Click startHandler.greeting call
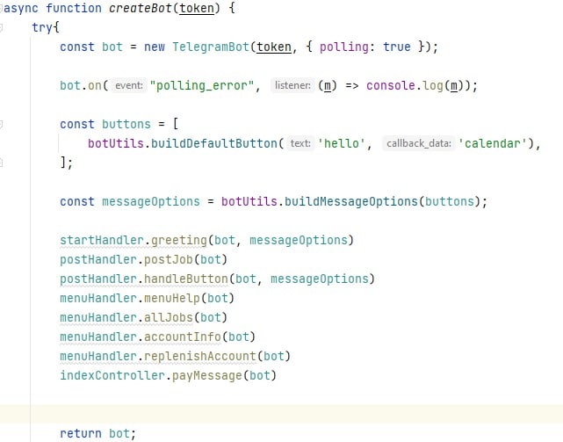Screen dimensions: 563x442 134,240
